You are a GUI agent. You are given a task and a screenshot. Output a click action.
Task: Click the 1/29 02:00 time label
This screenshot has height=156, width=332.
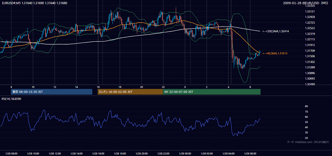[x=207, y=154]
